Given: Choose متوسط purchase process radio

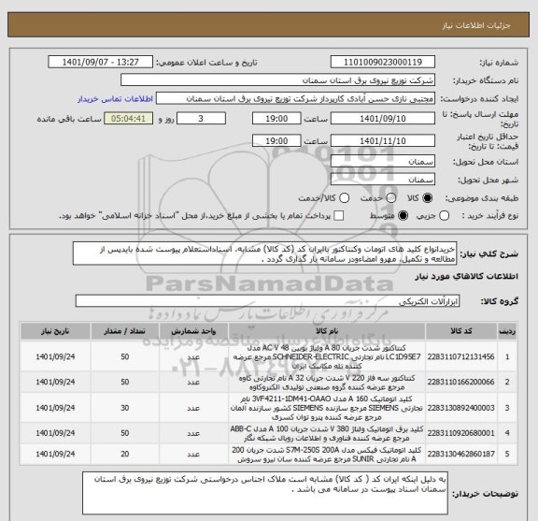Looking at the screenshot, I should 403,216.
